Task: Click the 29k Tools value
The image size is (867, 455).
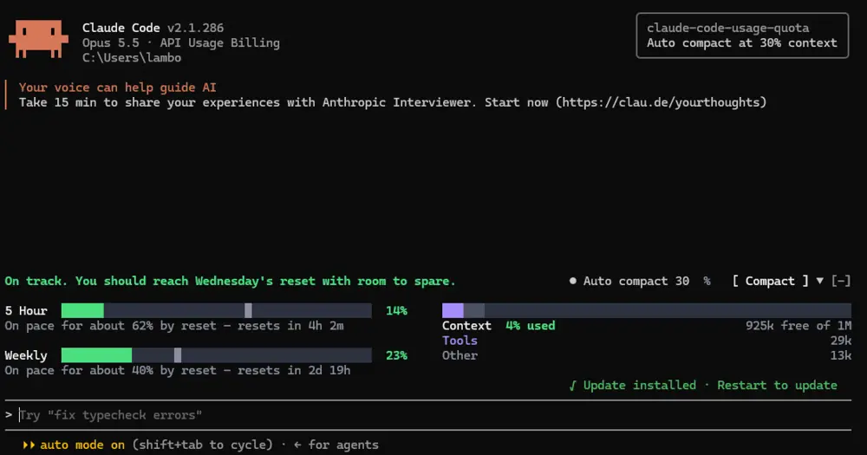Action: tap(840, 341)
